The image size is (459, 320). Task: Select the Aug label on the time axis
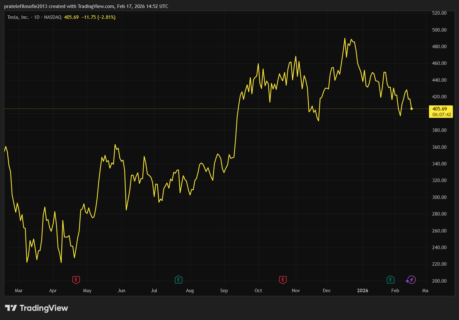(x=190, y=291)
